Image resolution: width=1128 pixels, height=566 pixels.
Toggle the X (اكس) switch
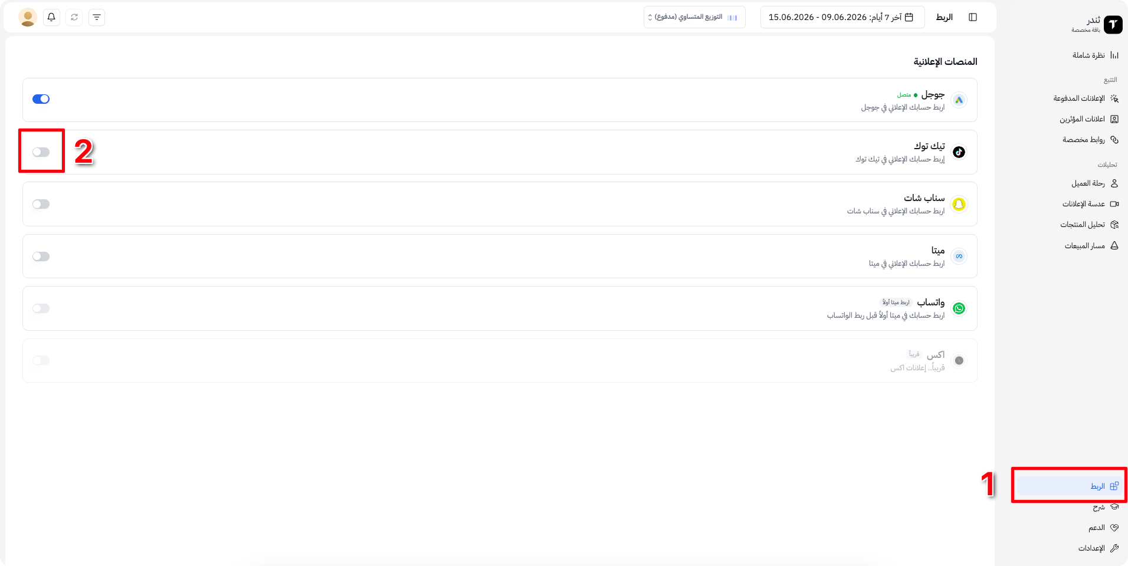click(x=41, y=360)
